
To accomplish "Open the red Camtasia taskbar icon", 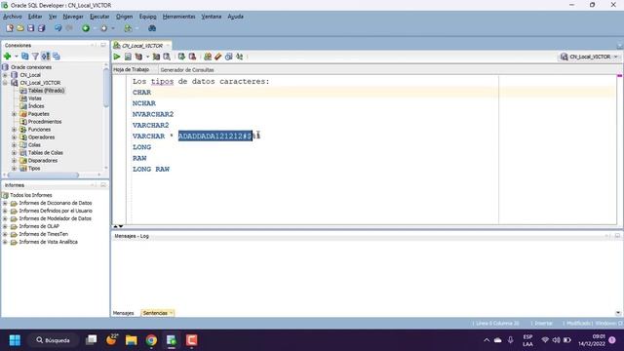I will click(191, 340).
